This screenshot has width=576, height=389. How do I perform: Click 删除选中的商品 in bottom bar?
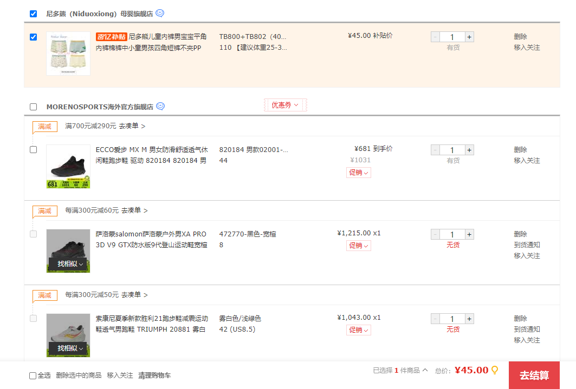coord(79,375)
